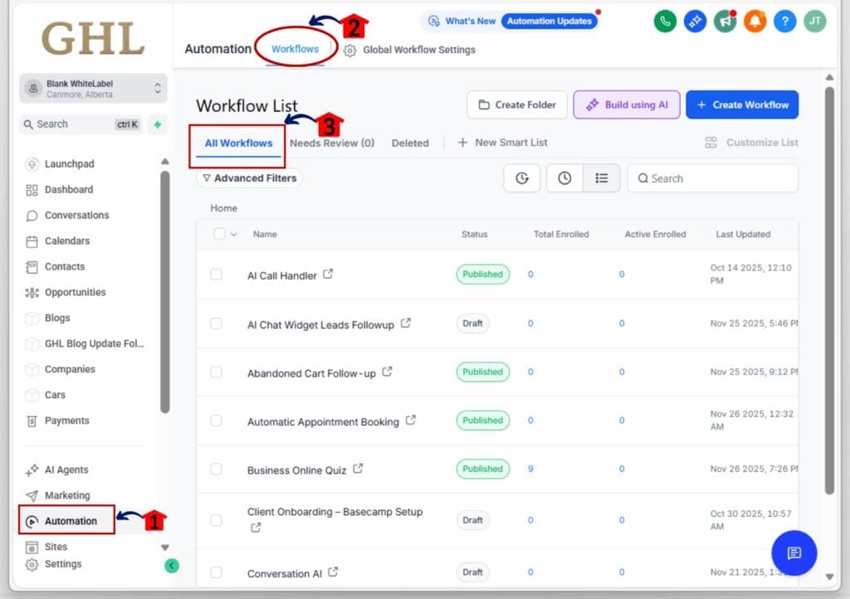Open the Deleted workflows tab
Viewport: 850px width, 599px height.
tap(410, 143)
